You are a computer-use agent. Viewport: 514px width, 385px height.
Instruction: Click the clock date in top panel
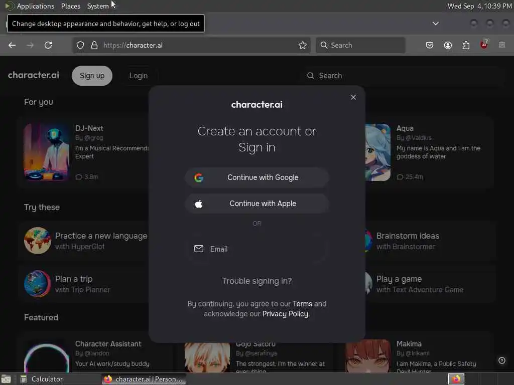[x=479, y=6]
